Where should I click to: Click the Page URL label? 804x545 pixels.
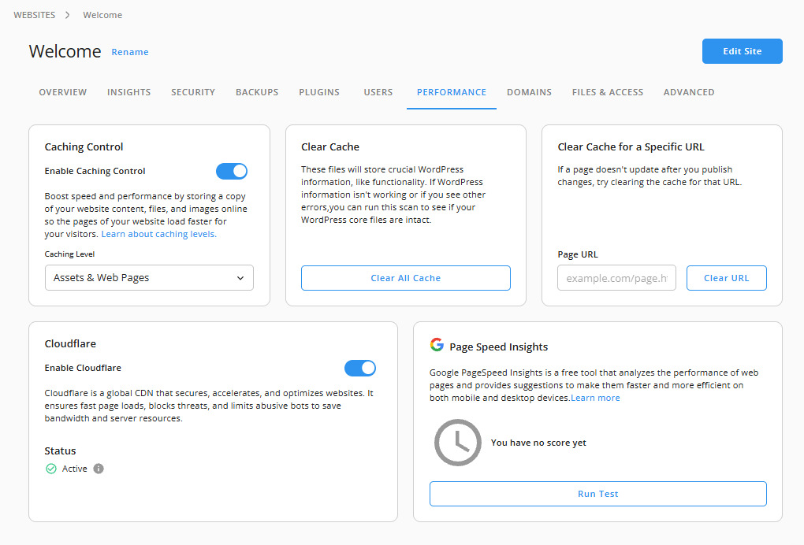pyautogui.click(x=578, y=254)
